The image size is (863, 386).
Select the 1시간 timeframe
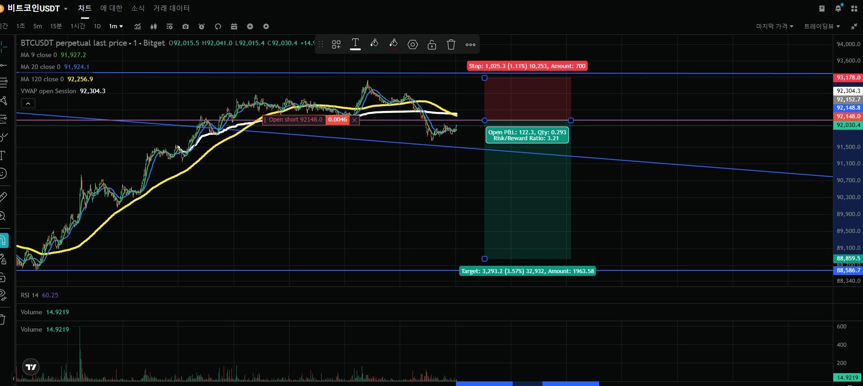coord(78,26)
